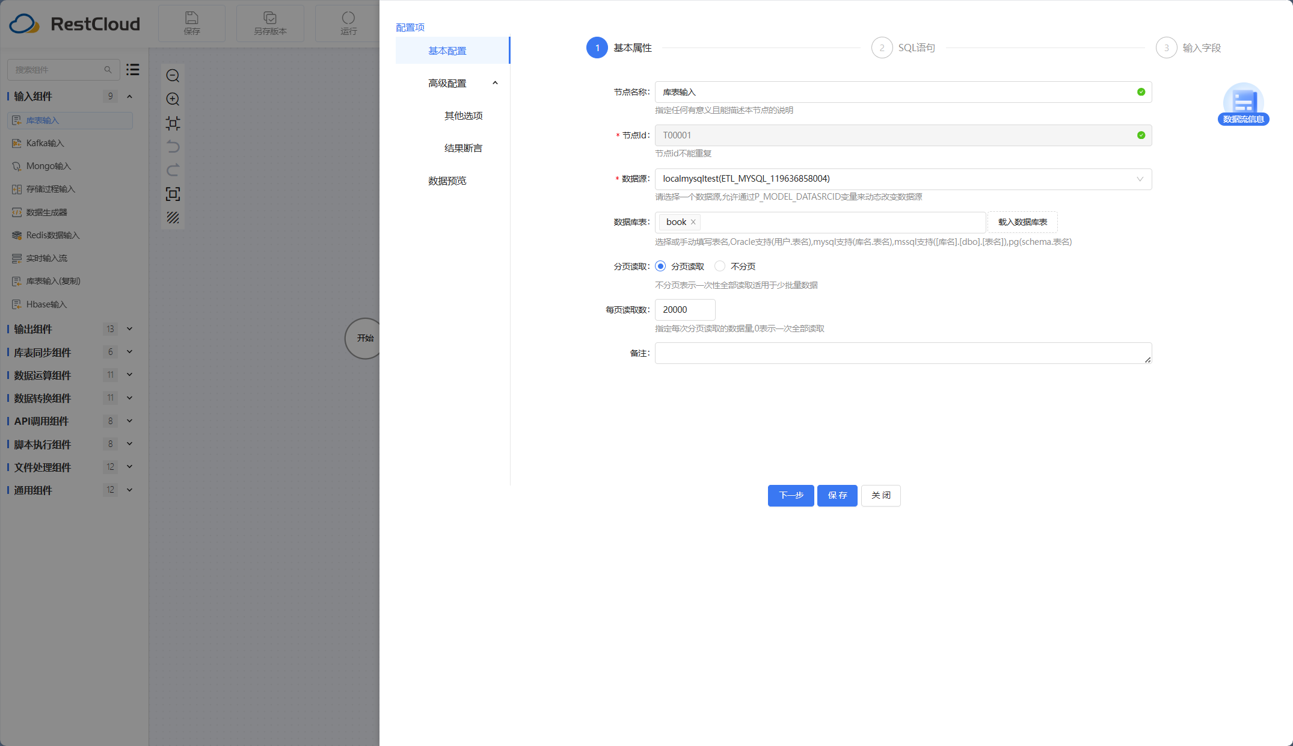The width and height of the screenshot is (1293, 746).
Task: Click the 载入数据库表 button
Action: coord(1022,222)
